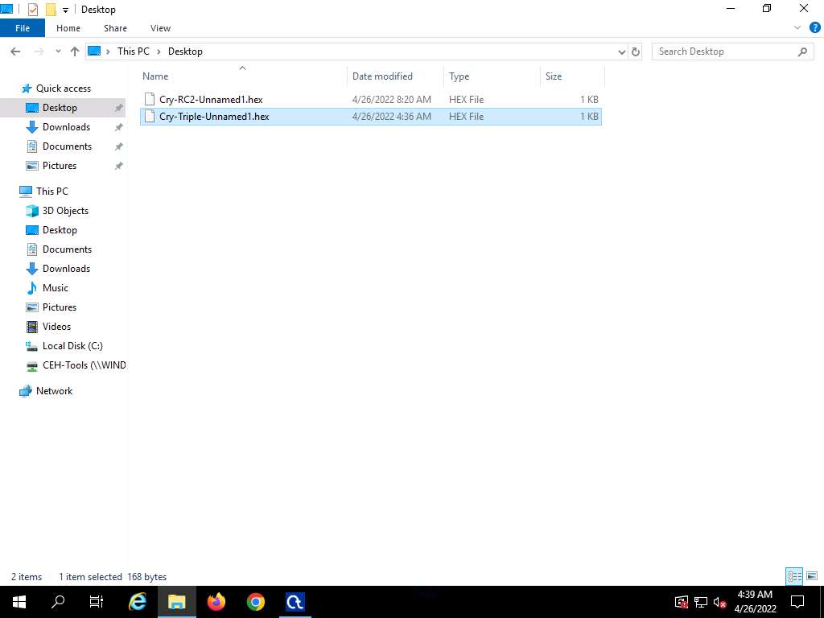
Task: Switch to Details view layout
Action: [794, 576]
